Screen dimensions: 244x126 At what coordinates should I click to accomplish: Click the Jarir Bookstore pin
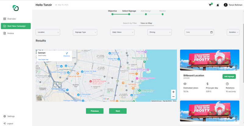(132, 95)
